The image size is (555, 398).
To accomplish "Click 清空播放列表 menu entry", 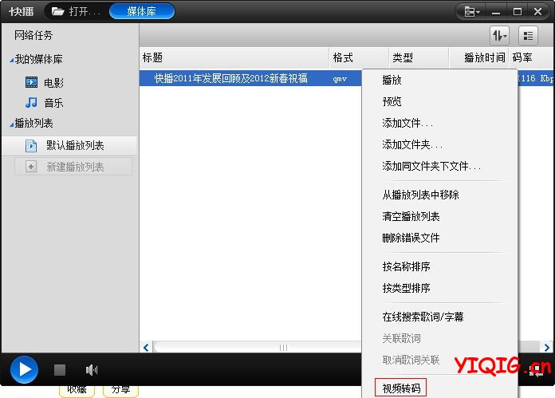I will pyautogui.click(x=411, y=216).
